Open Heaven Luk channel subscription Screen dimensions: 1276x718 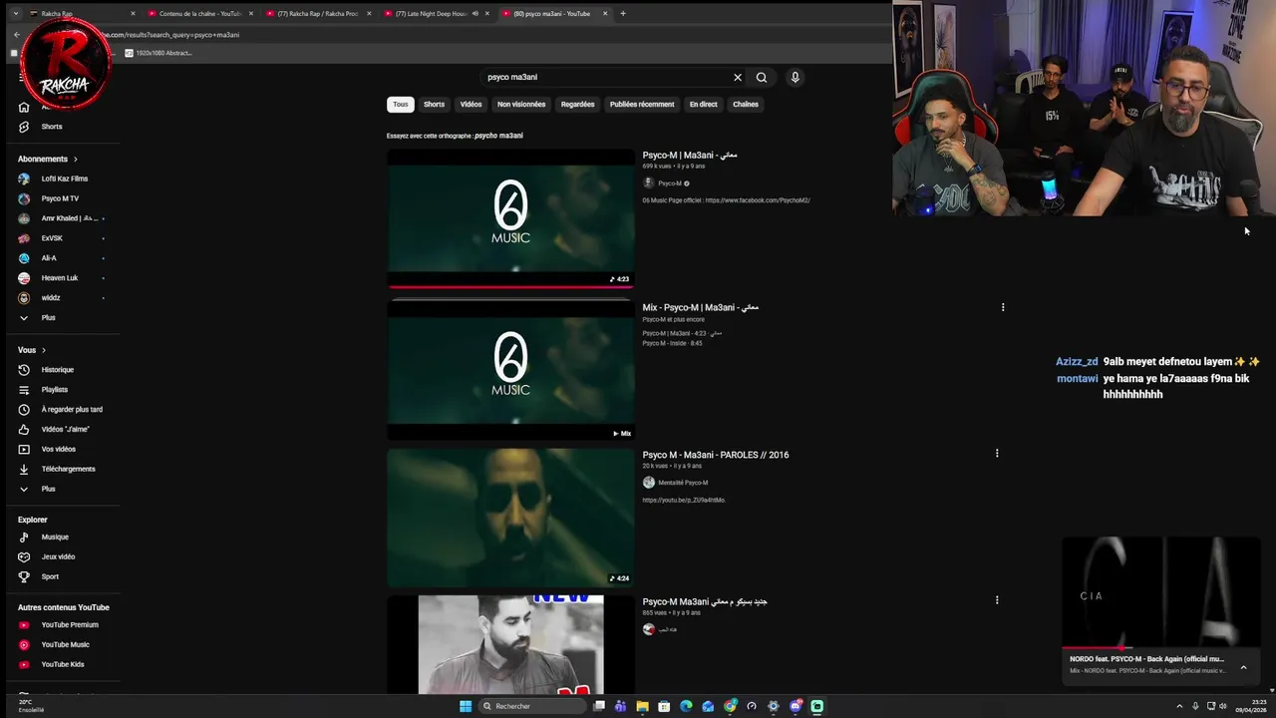point(60,278)
